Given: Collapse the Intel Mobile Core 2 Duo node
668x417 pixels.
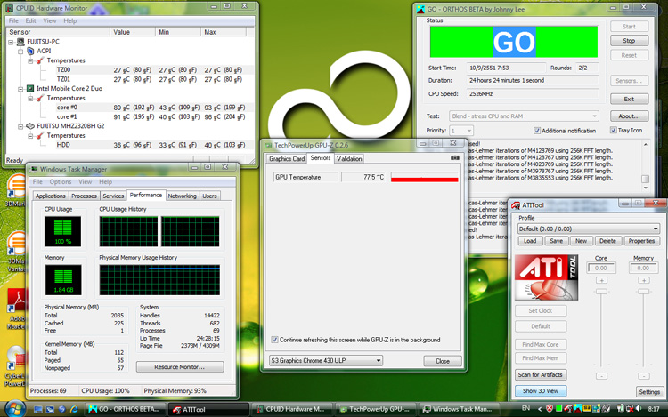Looking at the screenshot, I should click(20, 89).
